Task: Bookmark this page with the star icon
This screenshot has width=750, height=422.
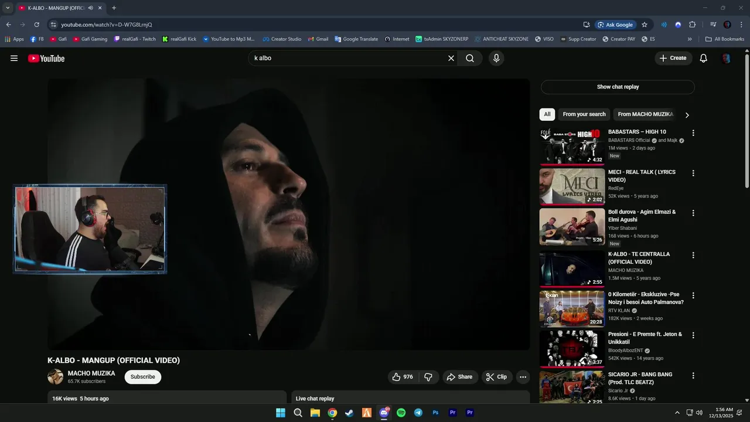Action: [645, 25]
